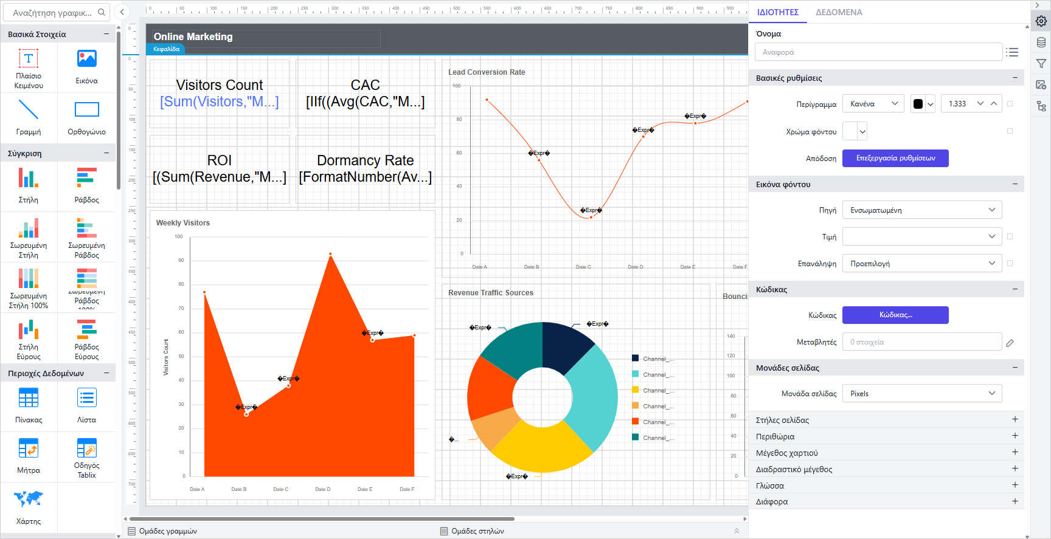Pick the Εικόνα image item
Image resolution: width=1051 pixels, height=539 pixels.
tap(87, 67)
